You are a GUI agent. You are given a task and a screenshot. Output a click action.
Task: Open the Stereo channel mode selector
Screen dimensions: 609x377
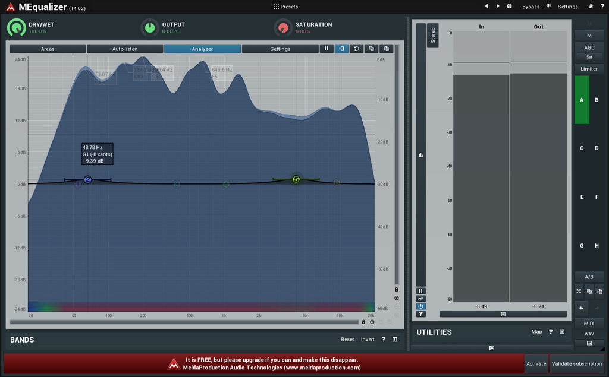433,35
